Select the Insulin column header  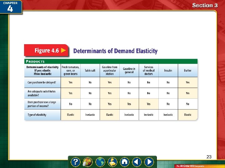pyautogui.click(x=168, y=71)
